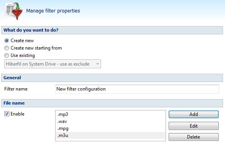225x144 pixels.
Task: Click the Add button
Action: click(194, 114)
